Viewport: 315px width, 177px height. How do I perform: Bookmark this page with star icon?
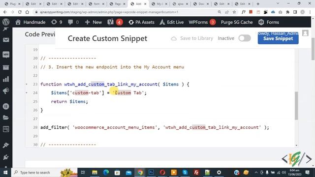234,12
